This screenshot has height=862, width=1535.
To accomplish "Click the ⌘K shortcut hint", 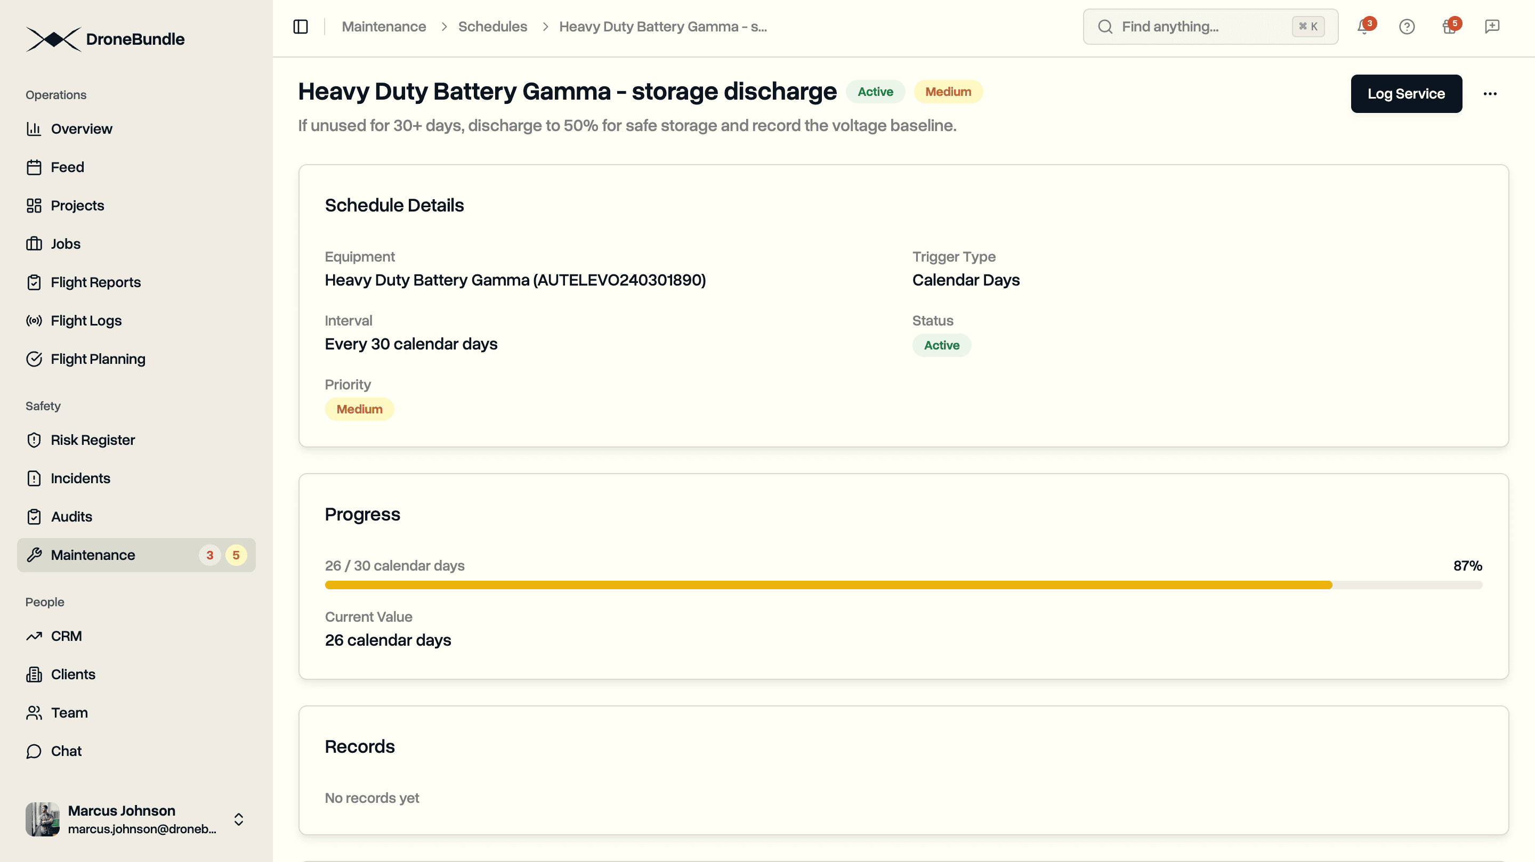I will (1308, 27).
